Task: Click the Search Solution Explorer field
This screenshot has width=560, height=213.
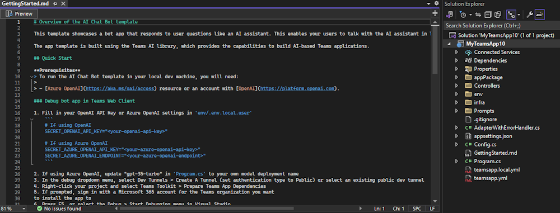Action: click(x=501, y=26)
